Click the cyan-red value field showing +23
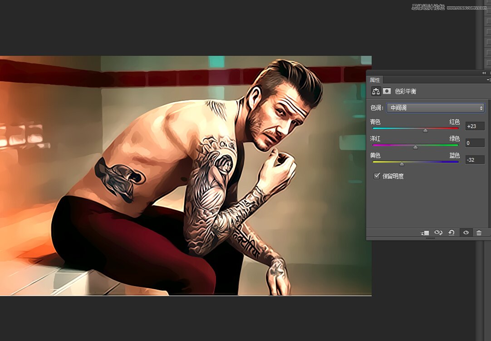 pos(475,126)
